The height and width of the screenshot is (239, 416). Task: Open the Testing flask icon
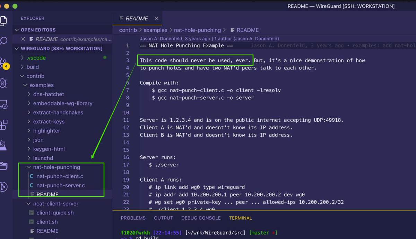pyautogui.click(x=3, y=145)
